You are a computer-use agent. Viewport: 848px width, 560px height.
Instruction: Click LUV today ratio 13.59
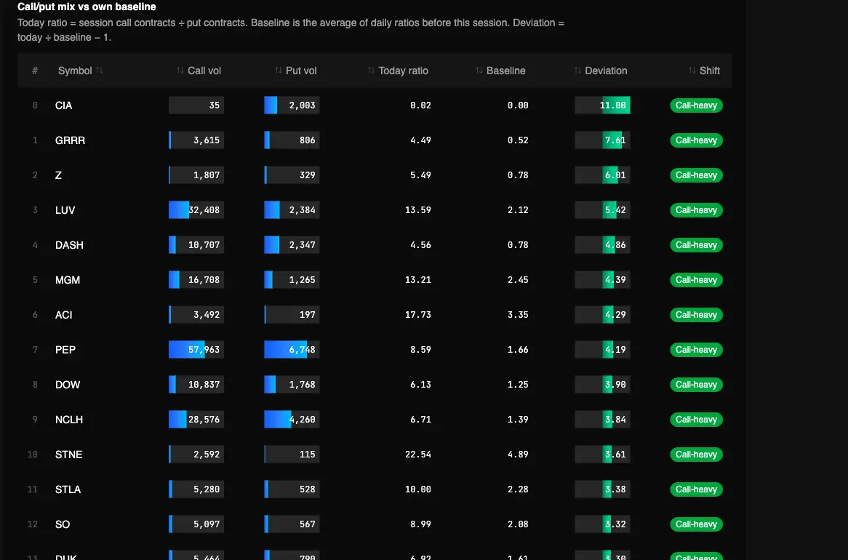[418, 210]
